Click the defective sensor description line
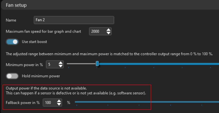The image size is (219, 113). (x=76, y=93)
